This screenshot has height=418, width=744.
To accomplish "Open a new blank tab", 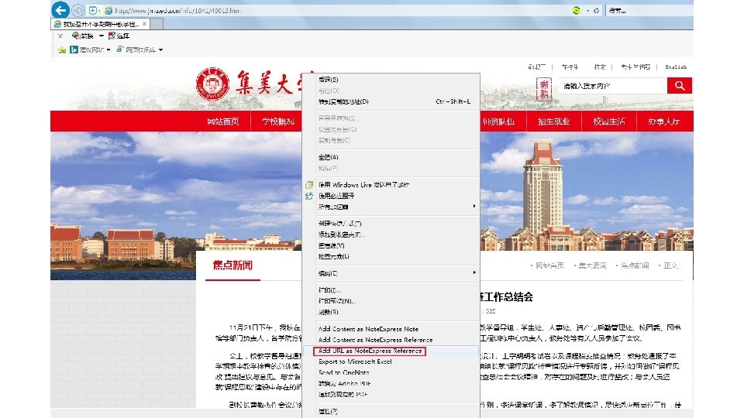I will point(157,23).
